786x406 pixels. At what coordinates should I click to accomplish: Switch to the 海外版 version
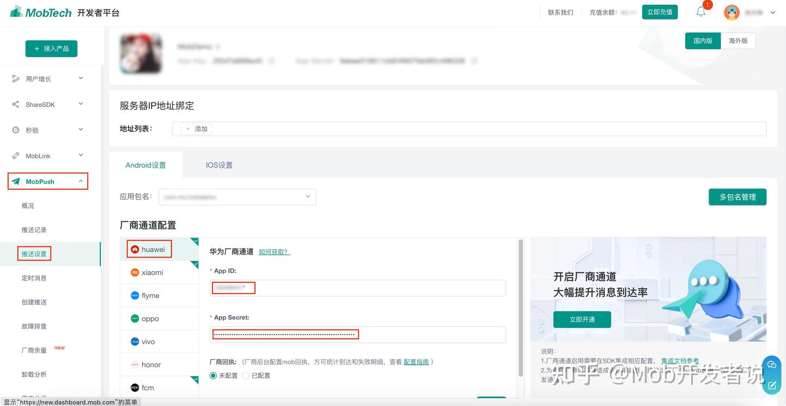pyautogui.click(x=738, y=41)
